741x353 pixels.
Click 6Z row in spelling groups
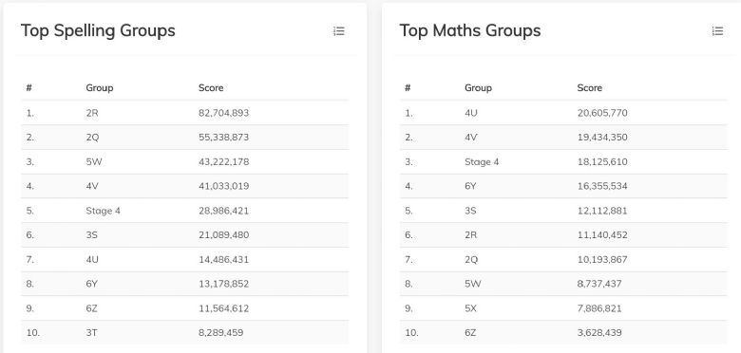185,308
